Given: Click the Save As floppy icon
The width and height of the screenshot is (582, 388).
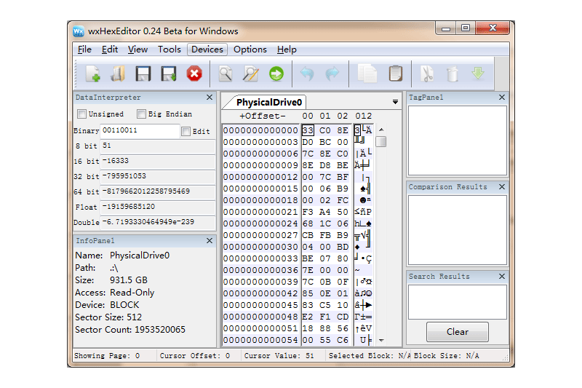Looking at the screenshot, I should [x=169, y=74].
